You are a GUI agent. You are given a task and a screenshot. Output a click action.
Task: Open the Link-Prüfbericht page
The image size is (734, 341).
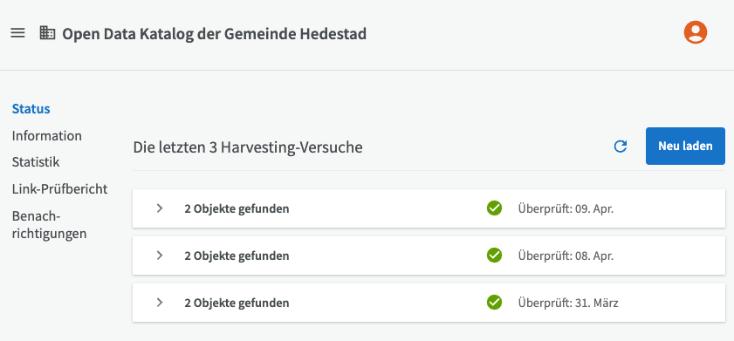(60, 189)
